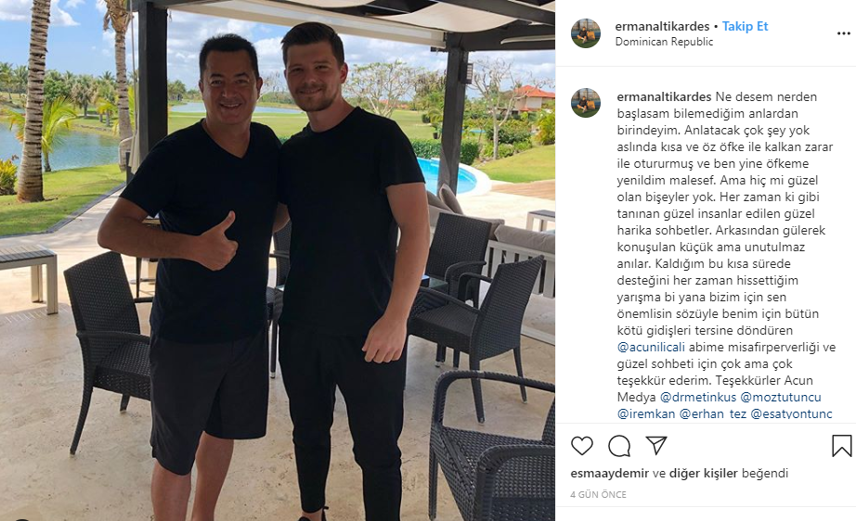Screen dimensions: 856x521
Task: Open the @erhan_tez mention
Action: point(712,413)
